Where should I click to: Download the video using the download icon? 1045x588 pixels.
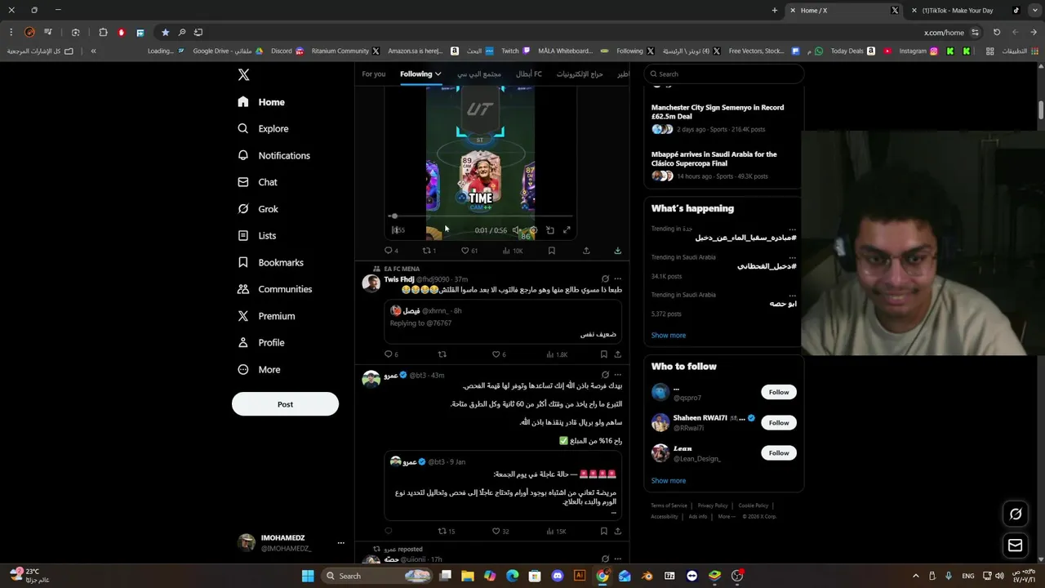pyautogui.click(x=617, y=251)
